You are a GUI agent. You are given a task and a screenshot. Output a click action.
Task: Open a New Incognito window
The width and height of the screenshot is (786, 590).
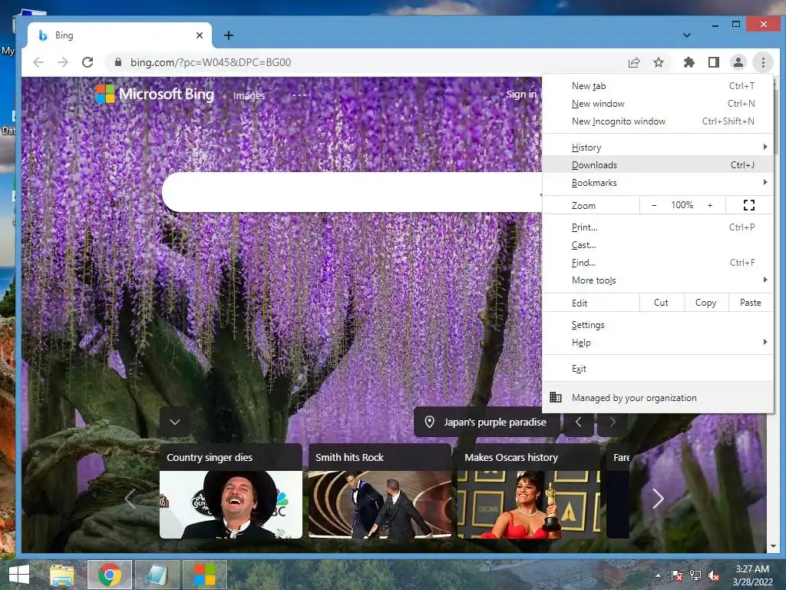pyautogui.click(x=657, y=121)
